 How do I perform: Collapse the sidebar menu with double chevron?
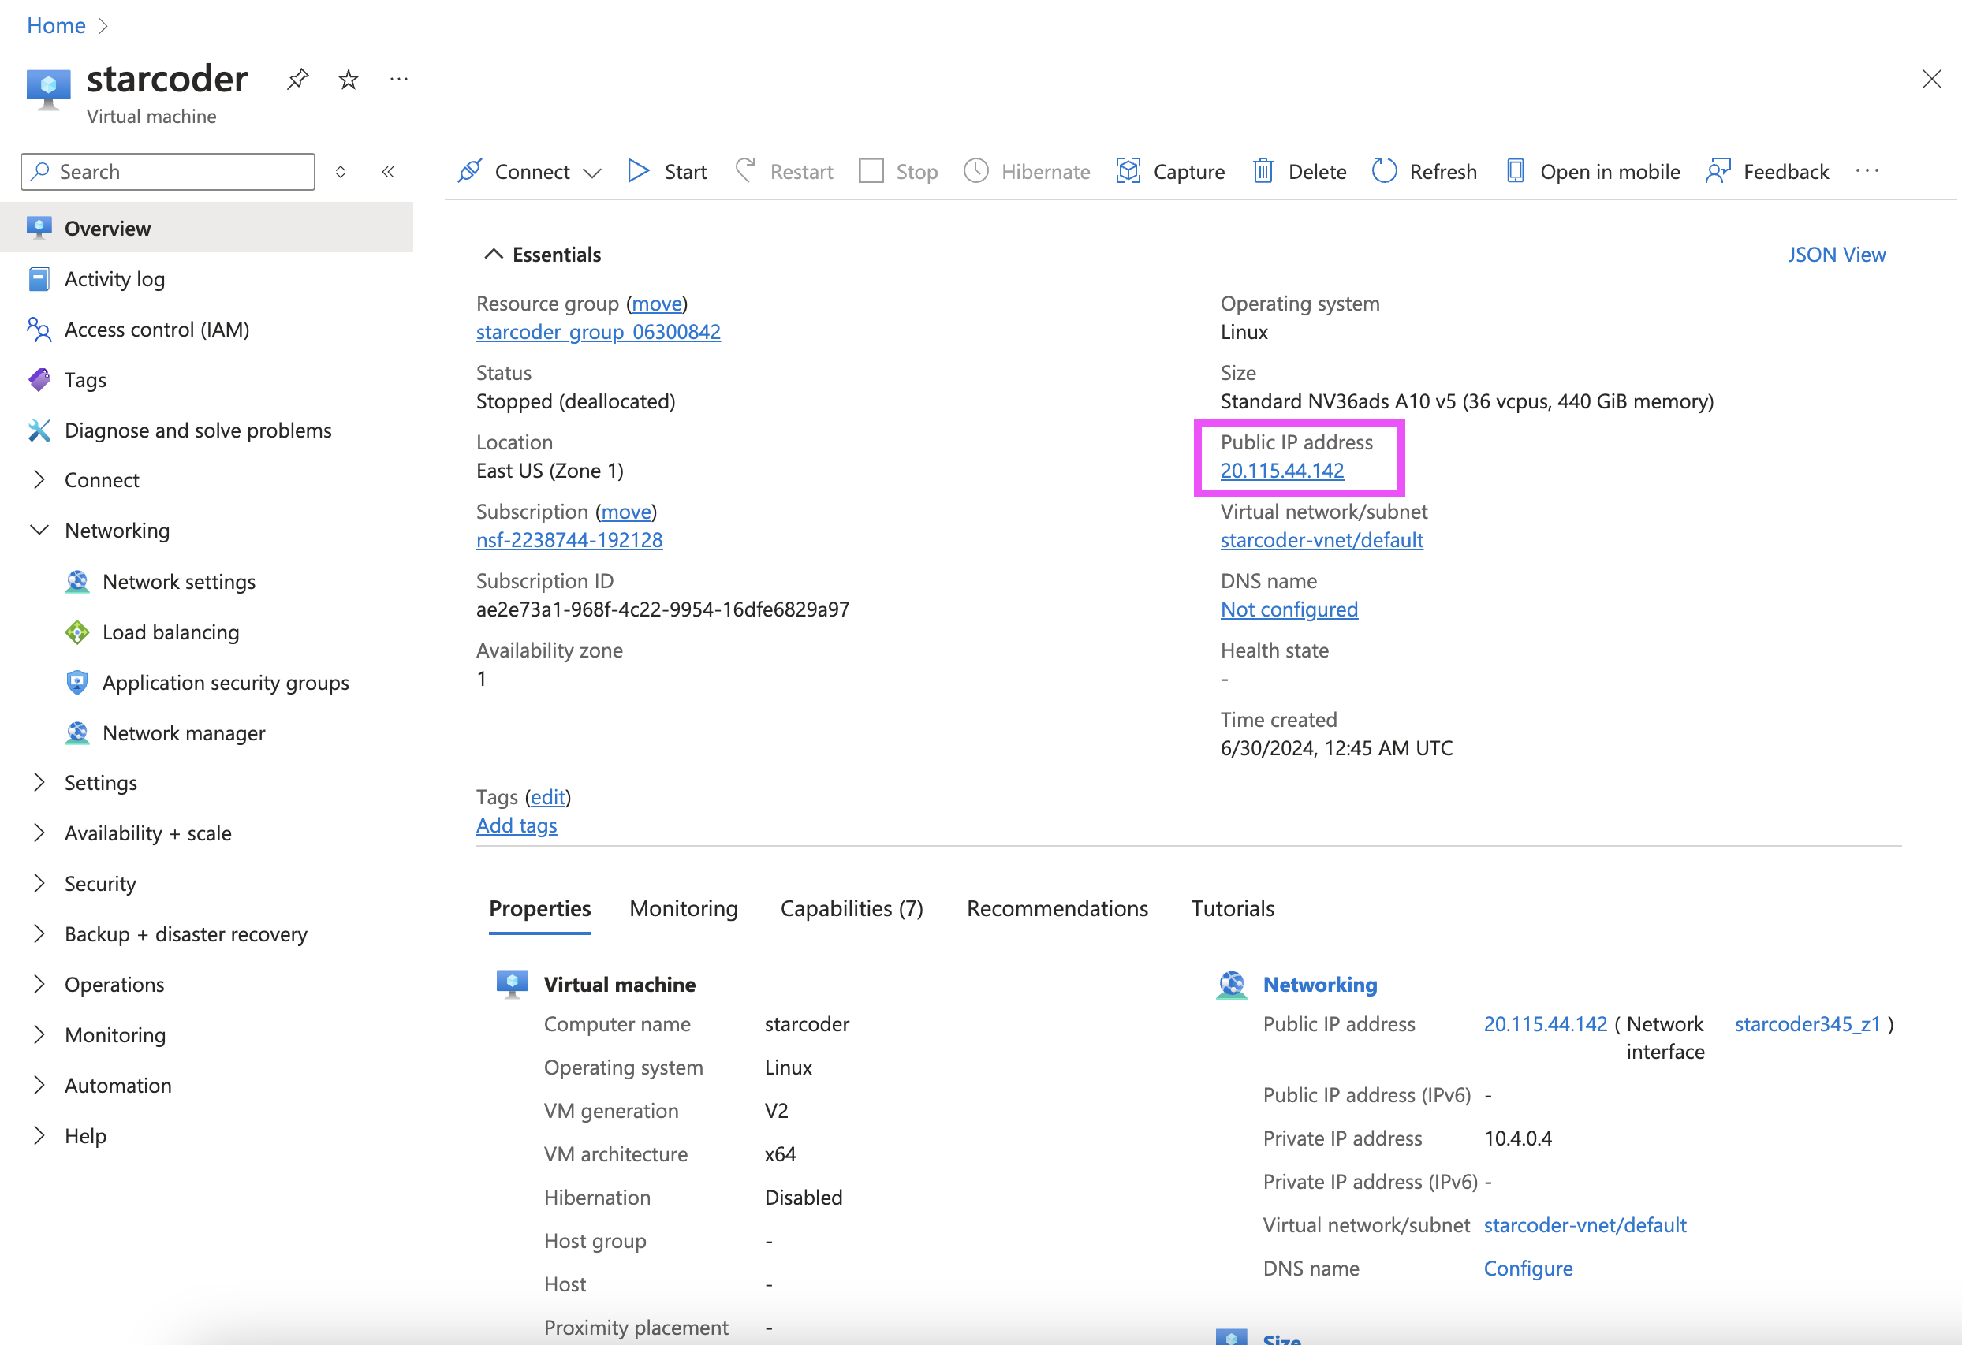click(388, 172)
